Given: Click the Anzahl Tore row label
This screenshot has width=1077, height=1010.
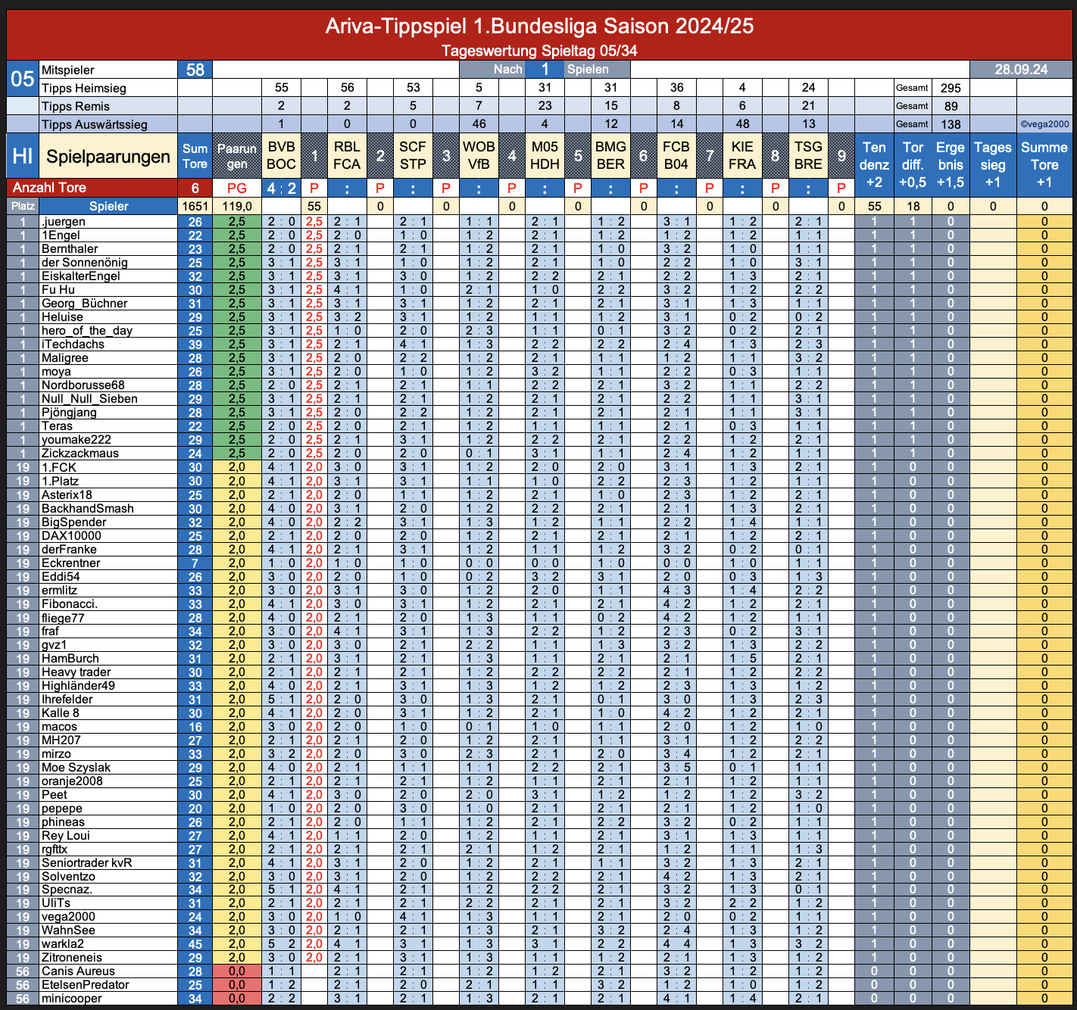Looking at the screenshot, I should (x=92, y=188).
